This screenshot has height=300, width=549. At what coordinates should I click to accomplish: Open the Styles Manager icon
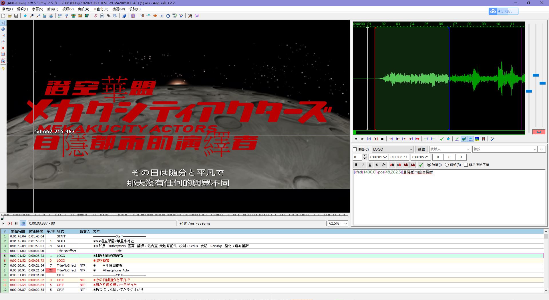click(96, 16)
